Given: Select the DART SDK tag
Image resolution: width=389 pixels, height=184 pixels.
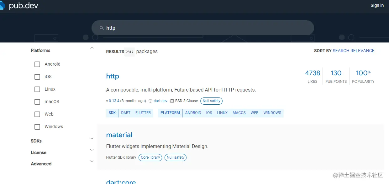Looking at the screenshot, I should point(126,113).
